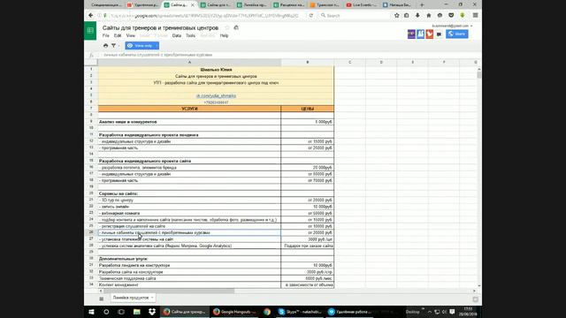Open the vk.com link in the header cell
This screenshot has width=566, height=318.
point(216,96)
